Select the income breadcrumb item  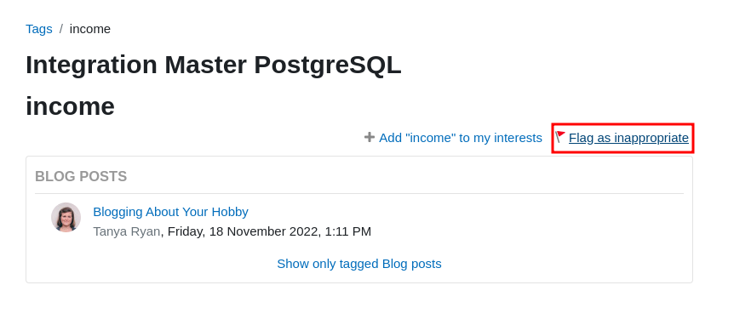click(90, 29)
